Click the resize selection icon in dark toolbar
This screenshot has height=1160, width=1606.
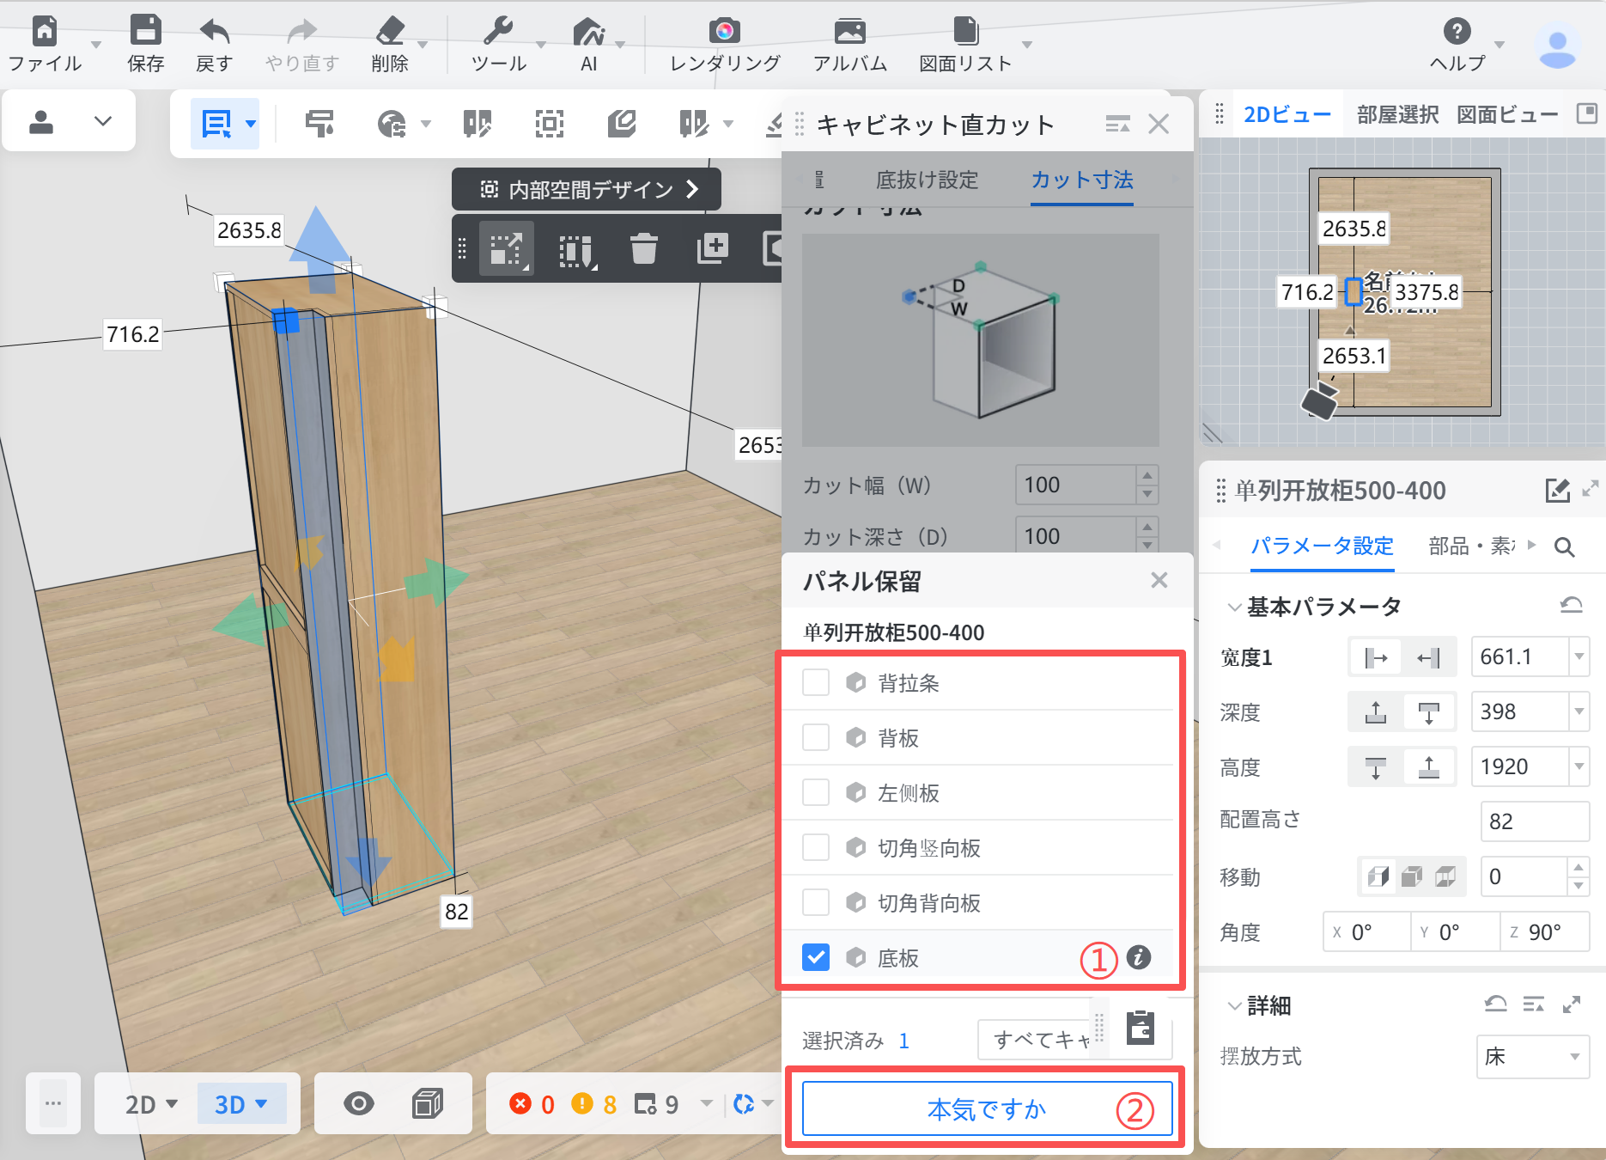coord(506,249)
